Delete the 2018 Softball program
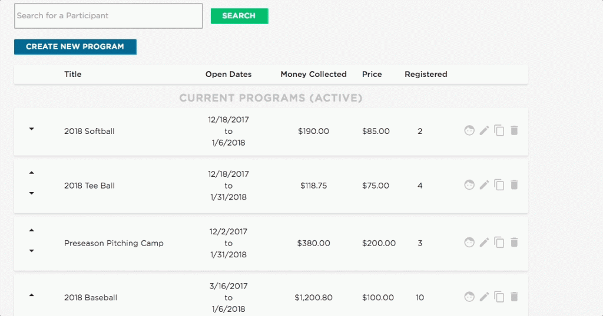Viewport: 603px width, 316px height. (x=514, y=130)
